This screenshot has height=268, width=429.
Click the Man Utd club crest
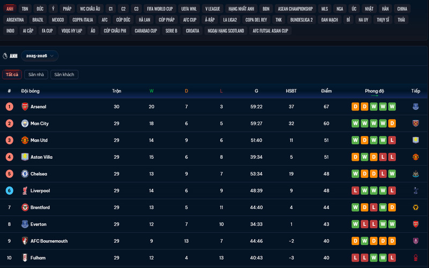25,140
